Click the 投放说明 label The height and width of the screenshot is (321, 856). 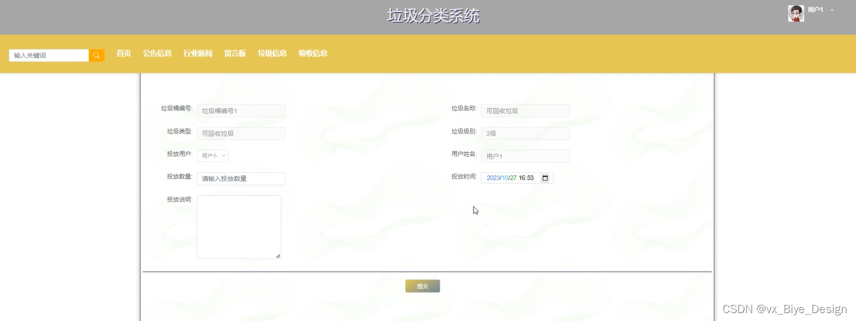(180, 199)
